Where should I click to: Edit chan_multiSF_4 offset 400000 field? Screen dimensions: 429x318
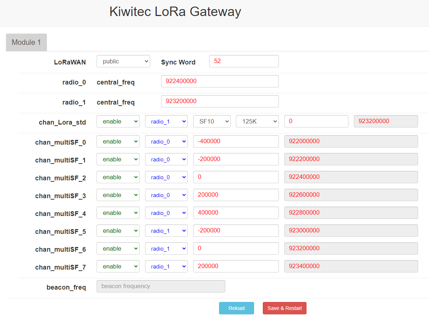click(236, 213)
